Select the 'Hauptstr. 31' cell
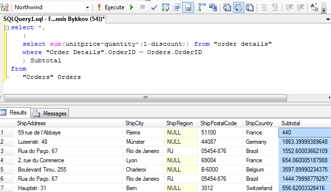 [x=68, y=188]
